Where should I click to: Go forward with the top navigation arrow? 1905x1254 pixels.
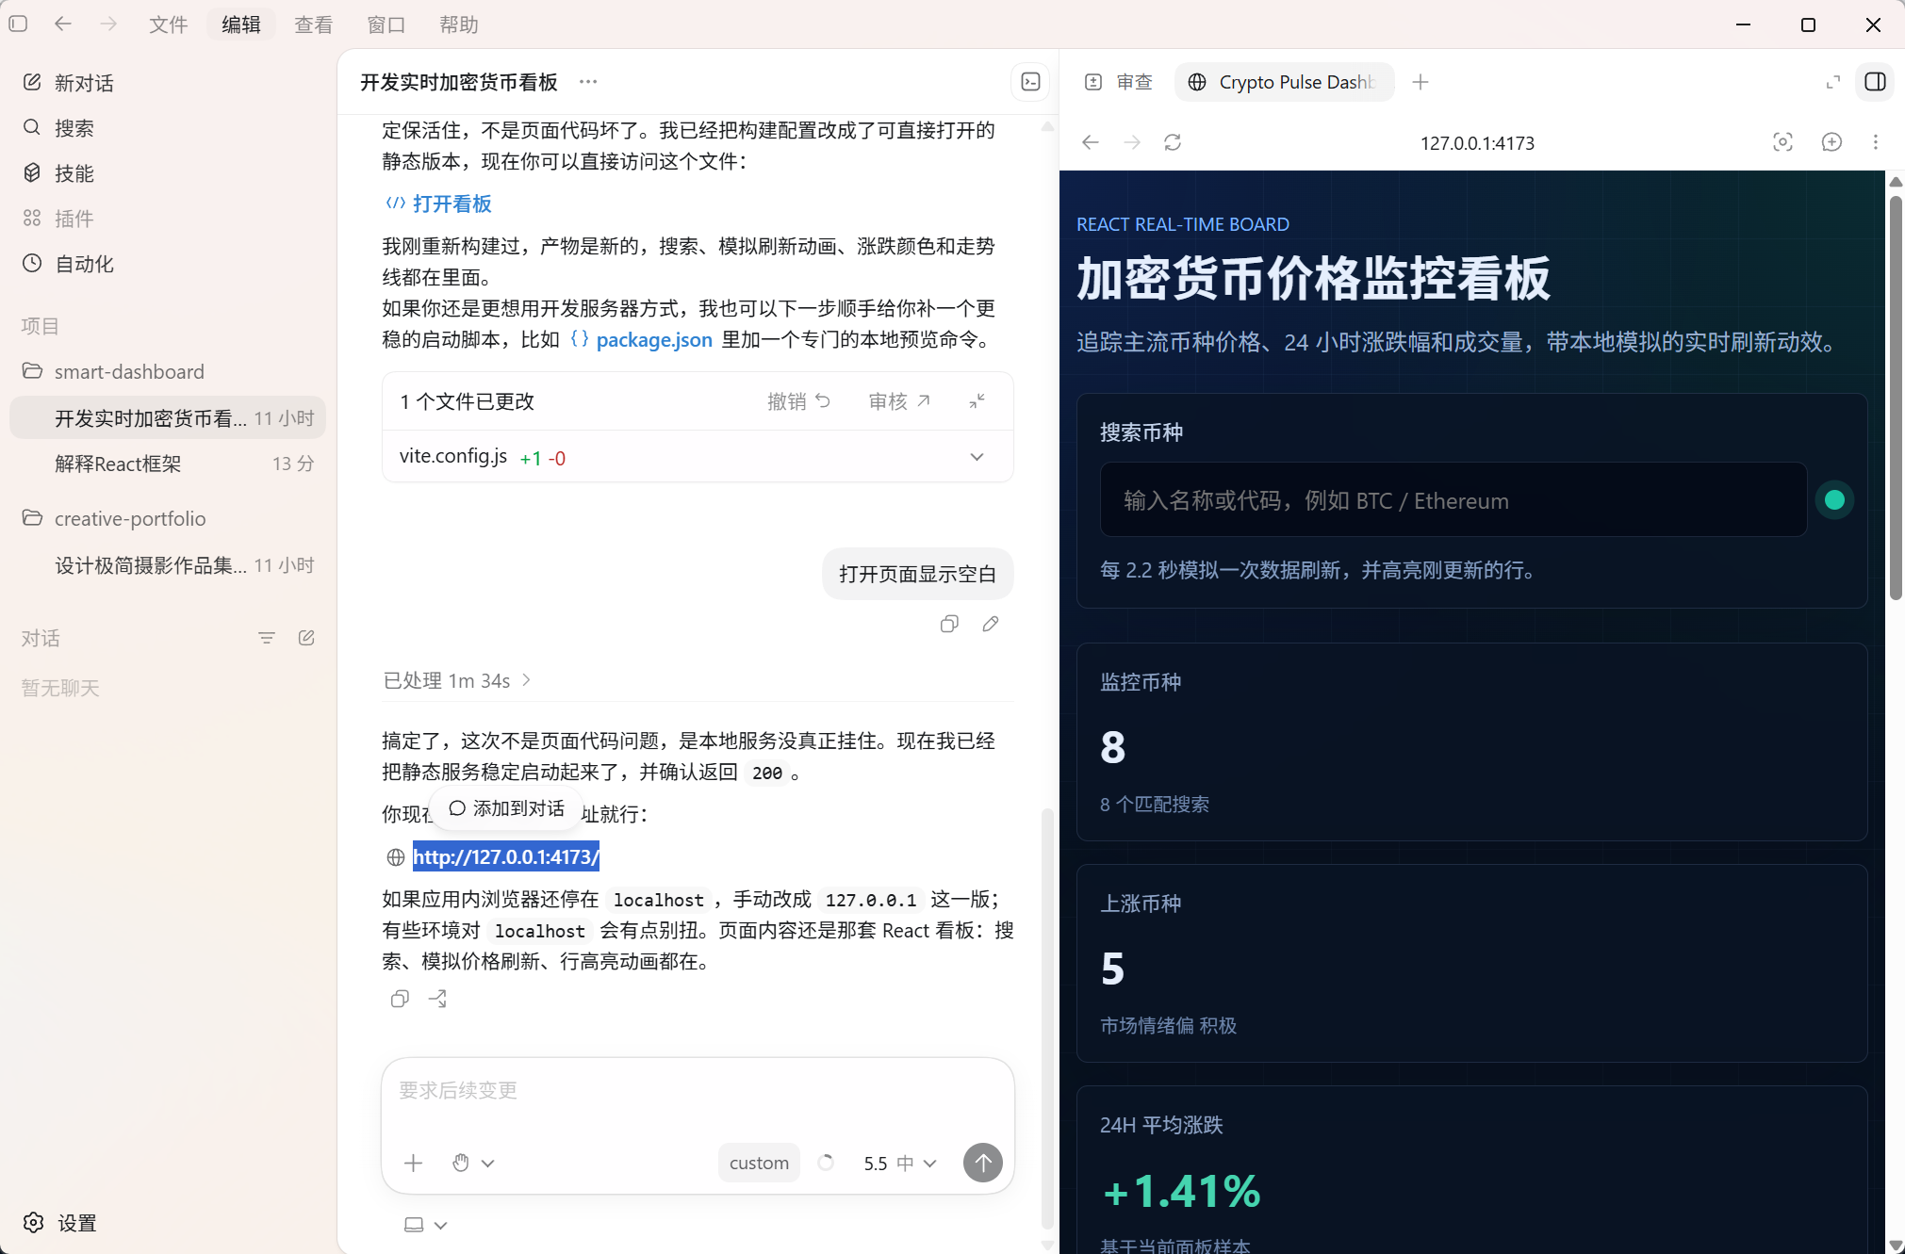(x=108, y=24)
